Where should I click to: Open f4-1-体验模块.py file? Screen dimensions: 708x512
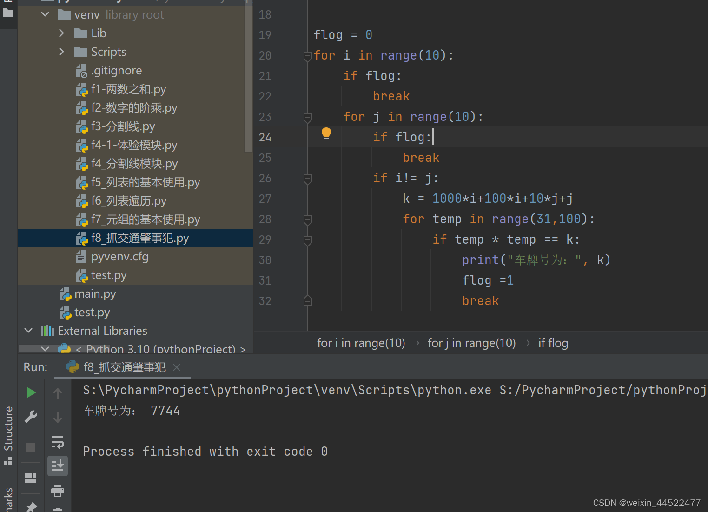point(134,145)
